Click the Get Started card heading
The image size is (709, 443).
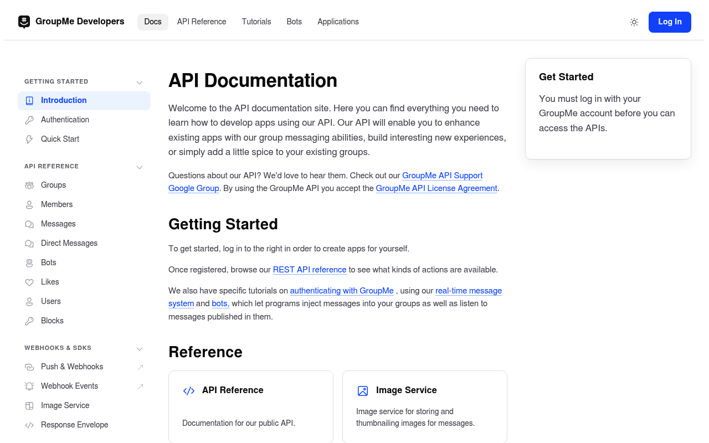click(x=566, y=77)
